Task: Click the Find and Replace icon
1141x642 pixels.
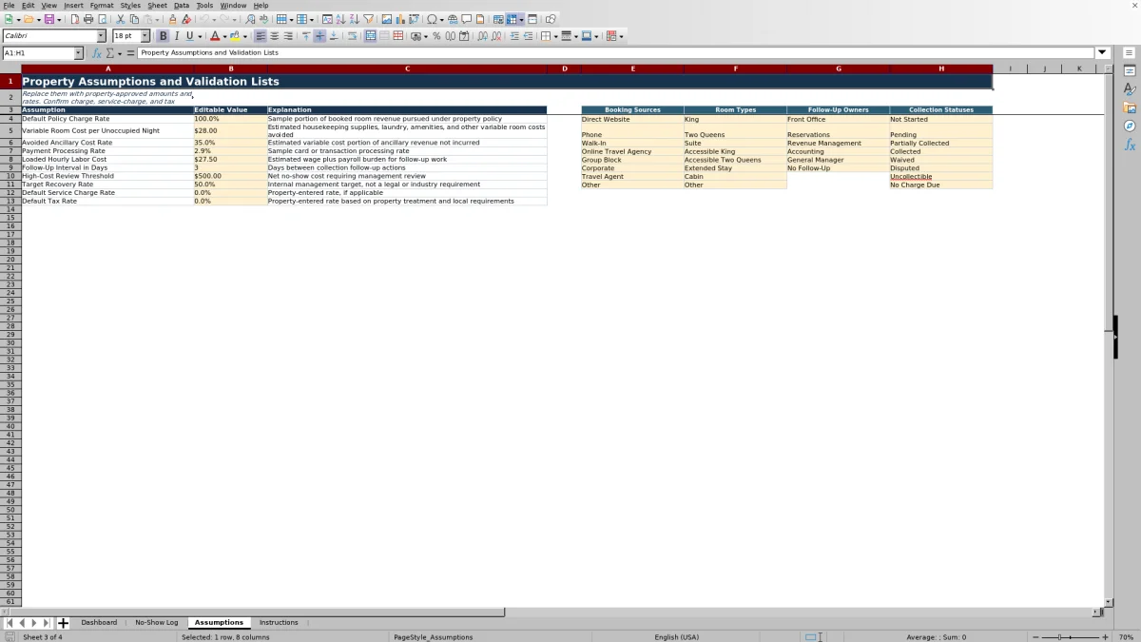Action: [250, 19]
